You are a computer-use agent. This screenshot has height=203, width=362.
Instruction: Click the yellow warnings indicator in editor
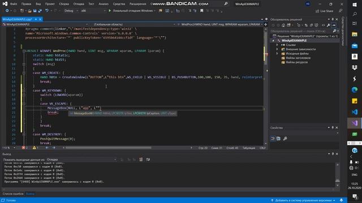[x=35, y=148]
